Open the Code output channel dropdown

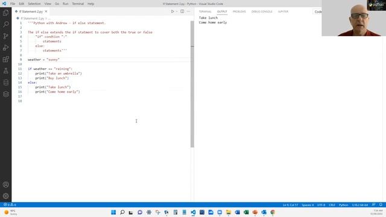point(317,11)
